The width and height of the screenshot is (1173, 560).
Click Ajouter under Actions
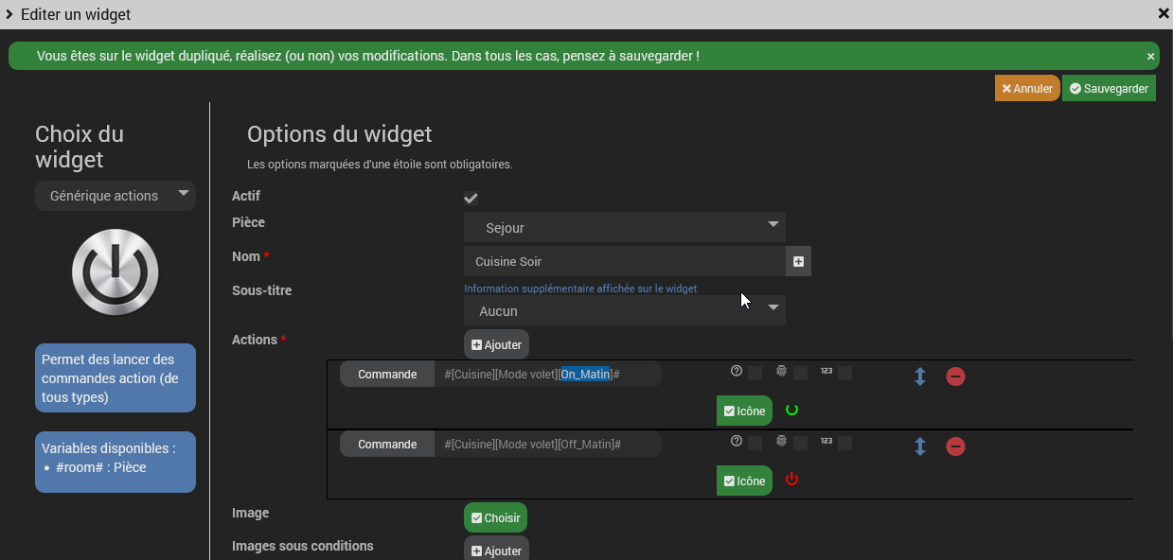[496, 344]
